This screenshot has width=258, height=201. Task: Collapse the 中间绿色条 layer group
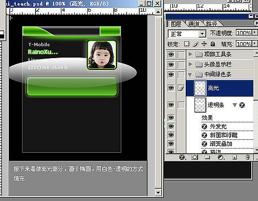click(x=190, y=75)
